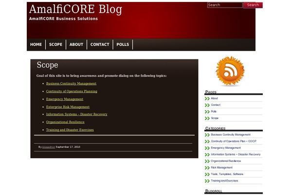The height and width of the screenshot is (195, 292).
Task: Click the arrow icon beside Information Systems – Disaster Recovery category
Action: click(x=207, y=155)
